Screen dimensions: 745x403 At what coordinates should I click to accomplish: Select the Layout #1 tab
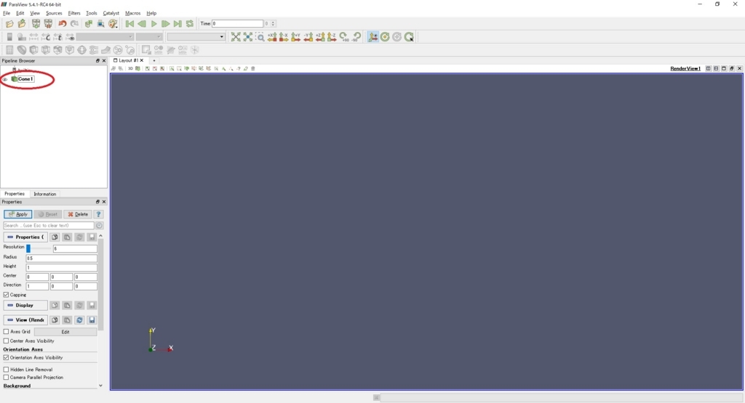pos(128,61)
